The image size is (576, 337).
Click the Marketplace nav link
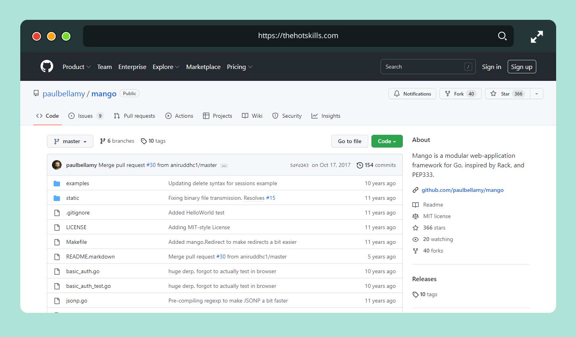203,67
